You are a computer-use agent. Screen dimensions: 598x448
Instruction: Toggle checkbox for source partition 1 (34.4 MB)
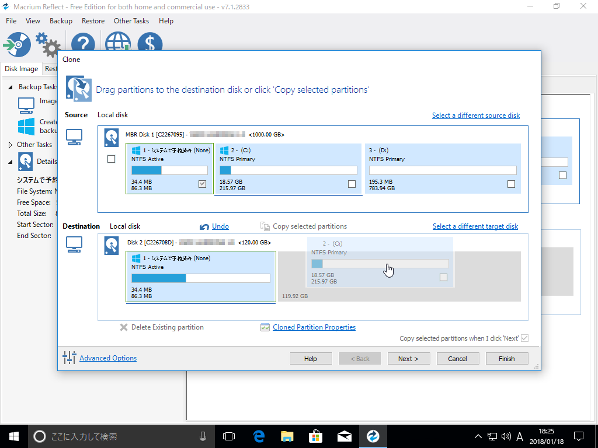click(x=203, y=184)
